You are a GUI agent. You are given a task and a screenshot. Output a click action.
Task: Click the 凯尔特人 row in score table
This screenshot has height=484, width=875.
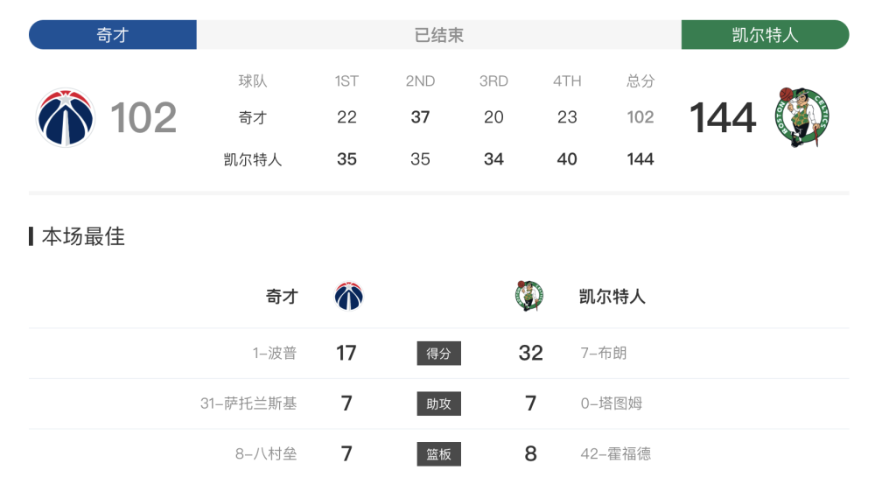click(x=438, y=159)
